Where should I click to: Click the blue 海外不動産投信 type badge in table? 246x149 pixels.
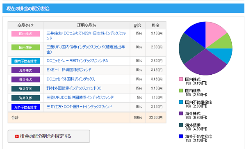coord(26,107)
